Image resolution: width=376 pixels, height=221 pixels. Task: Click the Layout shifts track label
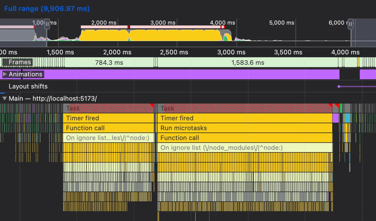pyautogui.click(x=28, y=86)
